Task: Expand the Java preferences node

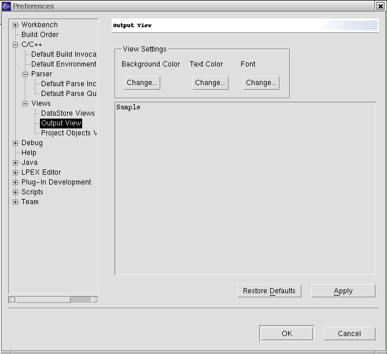Action: pos(16,163)
